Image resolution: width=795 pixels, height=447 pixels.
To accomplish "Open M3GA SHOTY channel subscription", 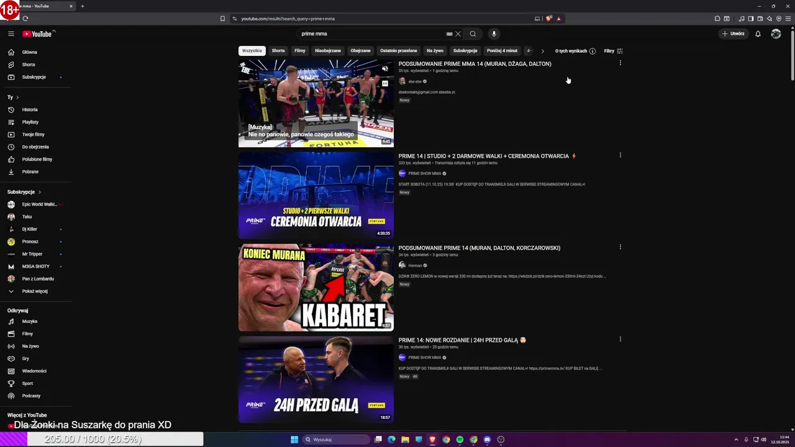I will 35,266.
